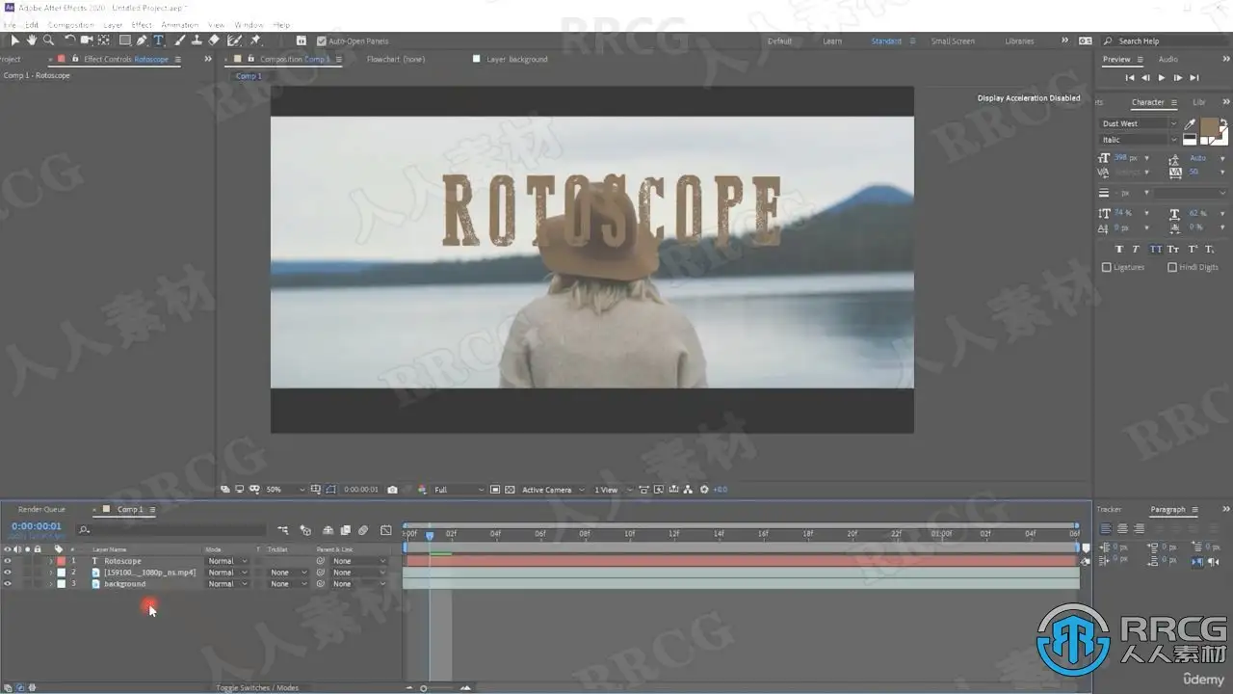Viewport: 1233px width, 694px height.
Task: Click the eyedropper in Character panel
Action: (x=1190, y=124)
